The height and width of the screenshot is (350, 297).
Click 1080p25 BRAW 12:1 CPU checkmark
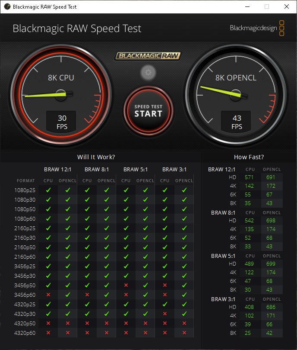tap(48, 190)
